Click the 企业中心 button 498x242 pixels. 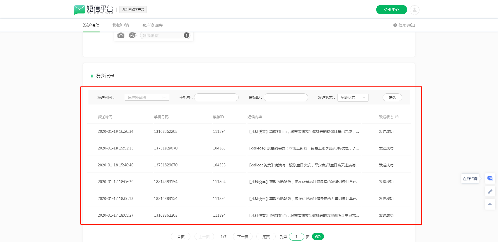(x=391, y=10)
